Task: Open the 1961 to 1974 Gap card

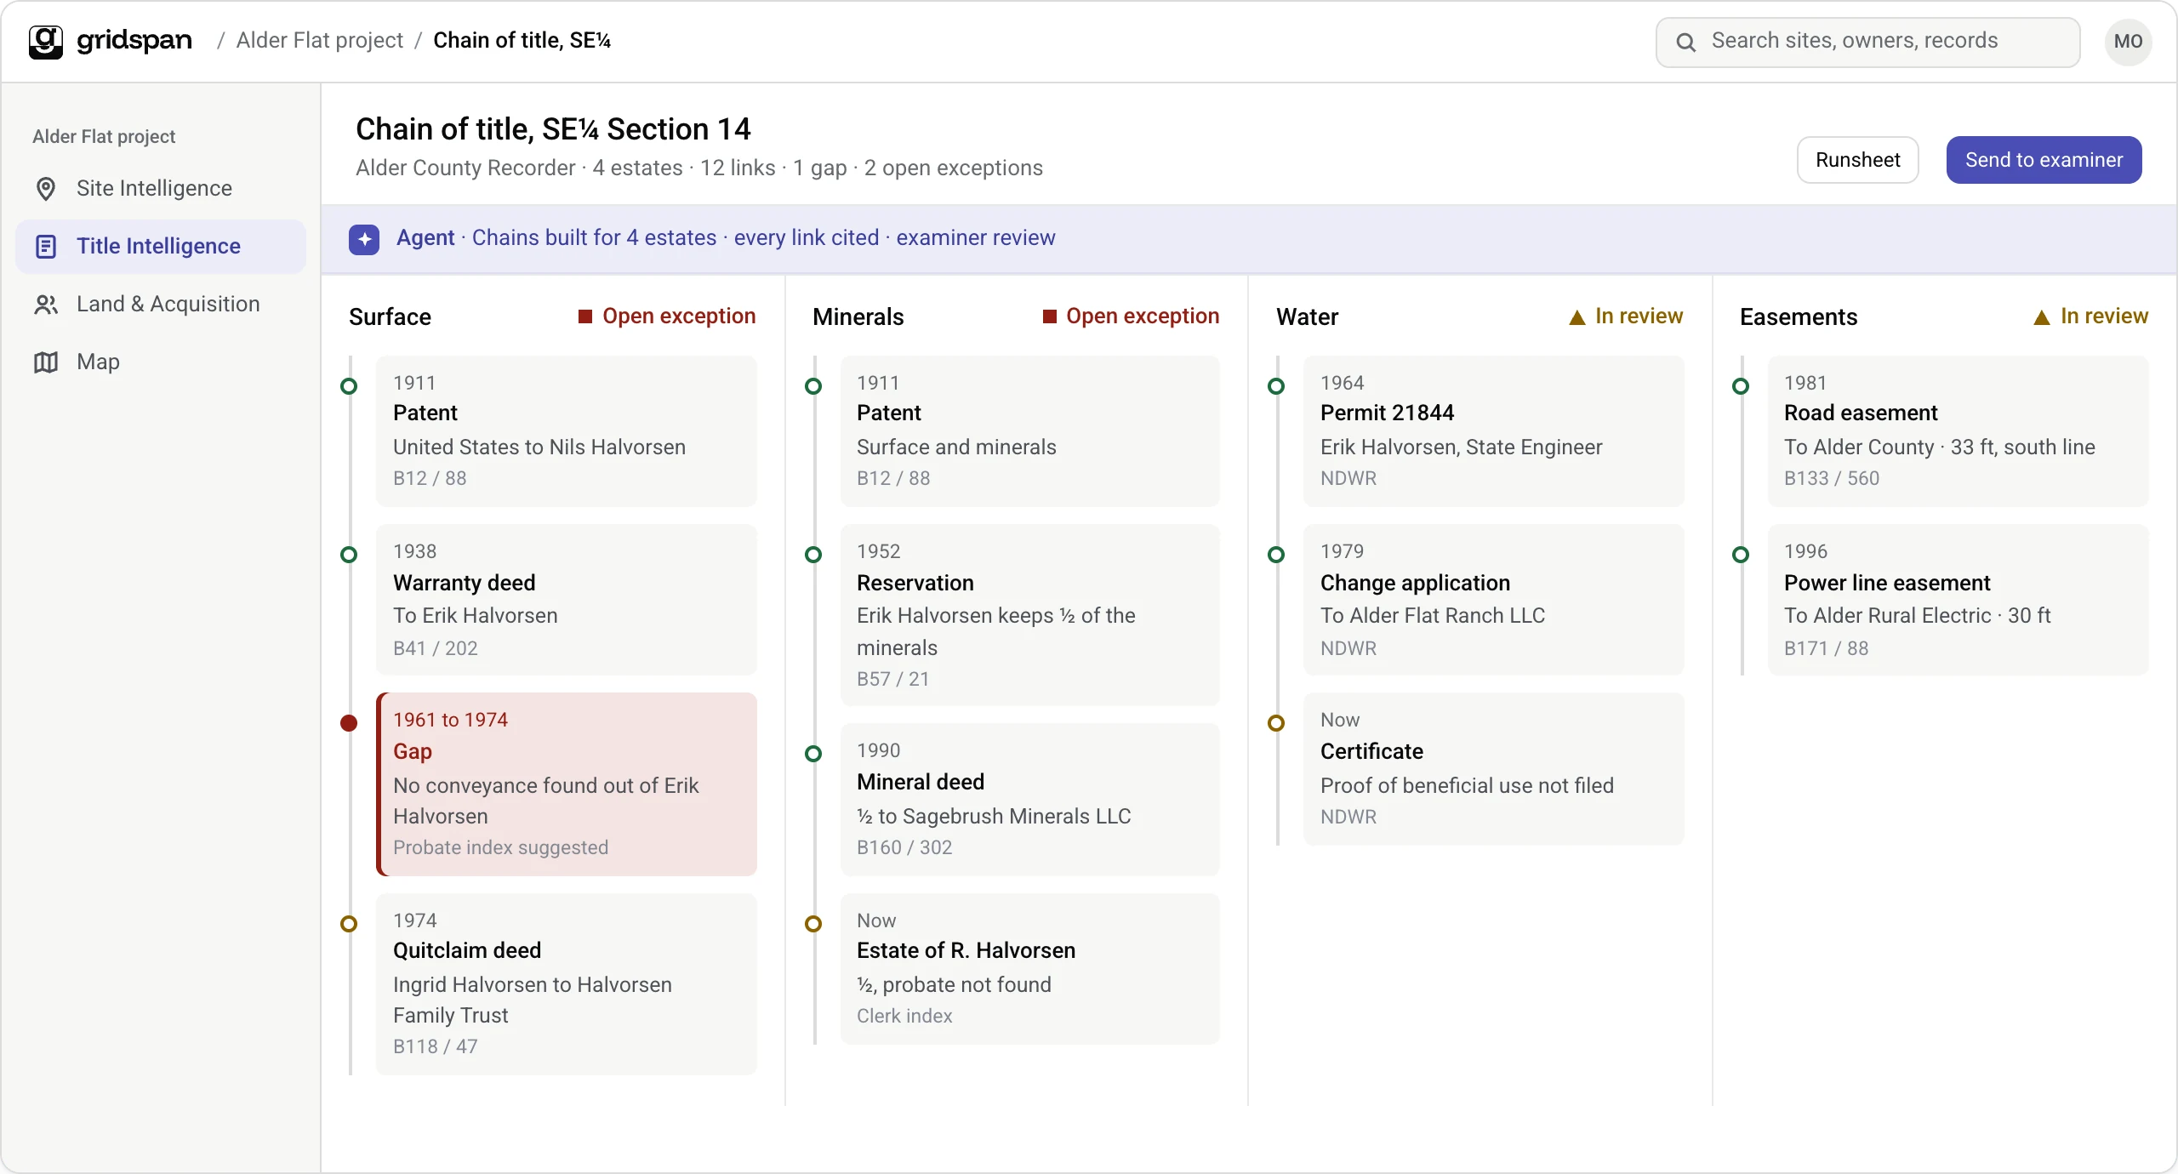Action: click(x=567, y=784)
